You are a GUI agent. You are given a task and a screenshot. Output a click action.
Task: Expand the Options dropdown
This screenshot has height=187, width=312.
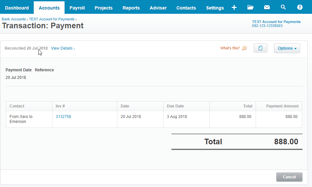click(287, 48)
